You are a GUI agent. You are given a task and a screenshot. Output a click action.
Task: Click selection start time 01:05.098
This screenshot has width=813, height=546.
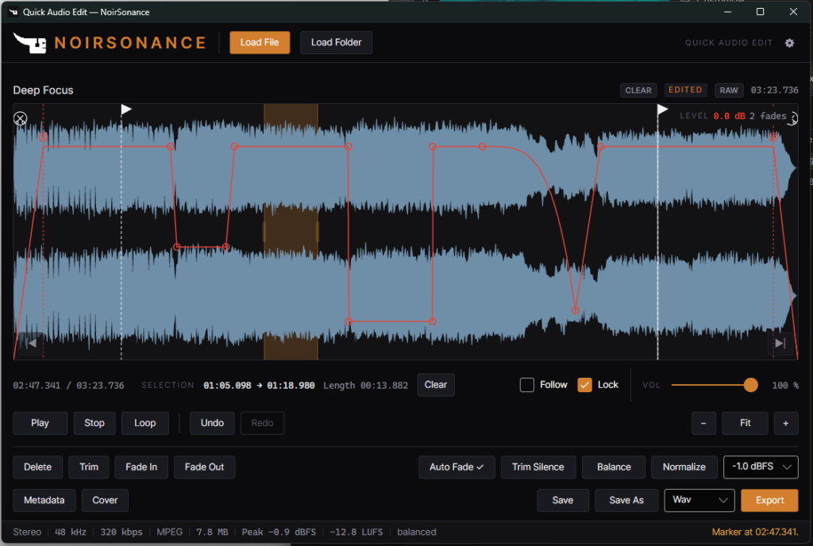(227, 386)
